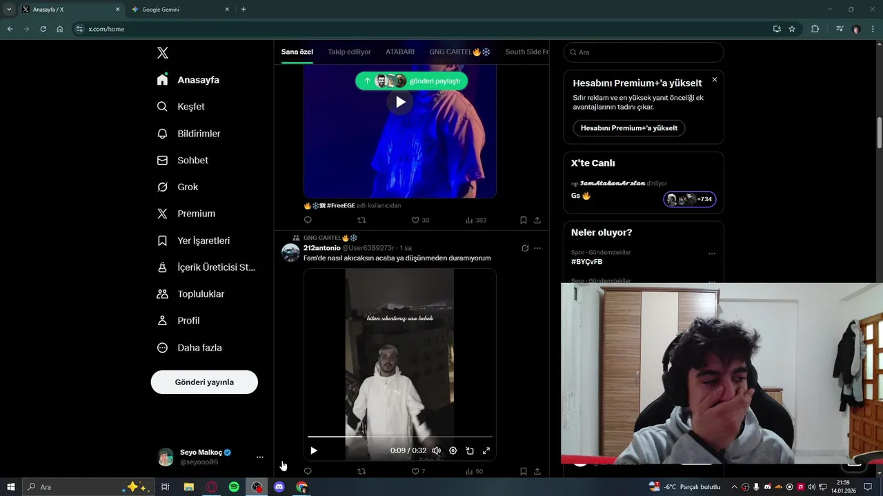The width and height of the screenshot is (883, 496).
Task: Click the x.com/home address bar
Action: point(421,29)
